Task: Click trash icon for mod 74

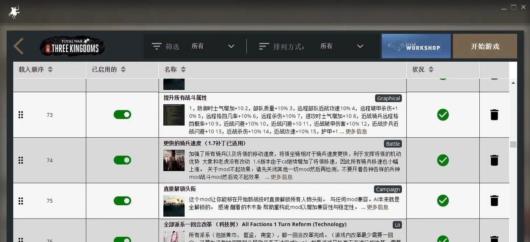Action: click(494, 160)
